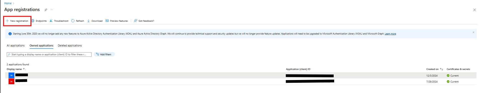Go to Home breadcrumb
Screen dimensions: 479x93
(8, 3)
